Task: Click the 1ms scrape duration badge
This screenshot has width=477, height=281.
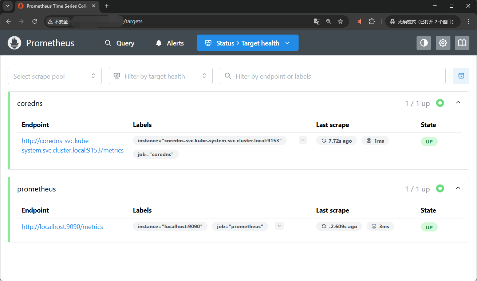Action: [375, 141]
